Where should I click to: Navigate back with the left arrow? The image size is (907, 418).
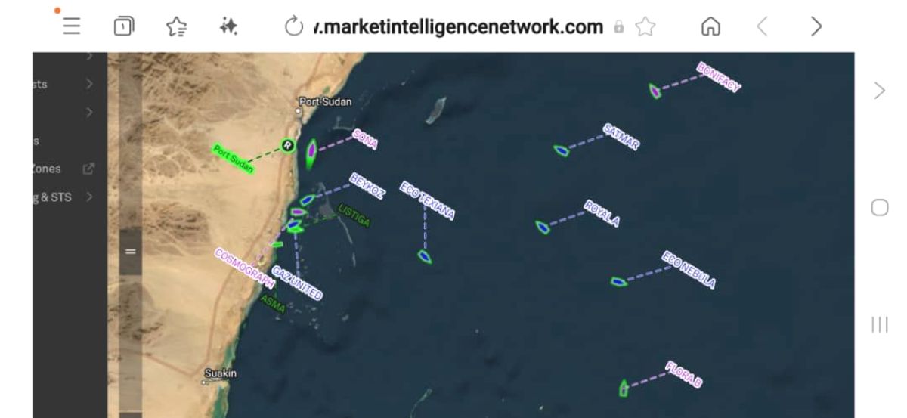(x=763, y=27)
